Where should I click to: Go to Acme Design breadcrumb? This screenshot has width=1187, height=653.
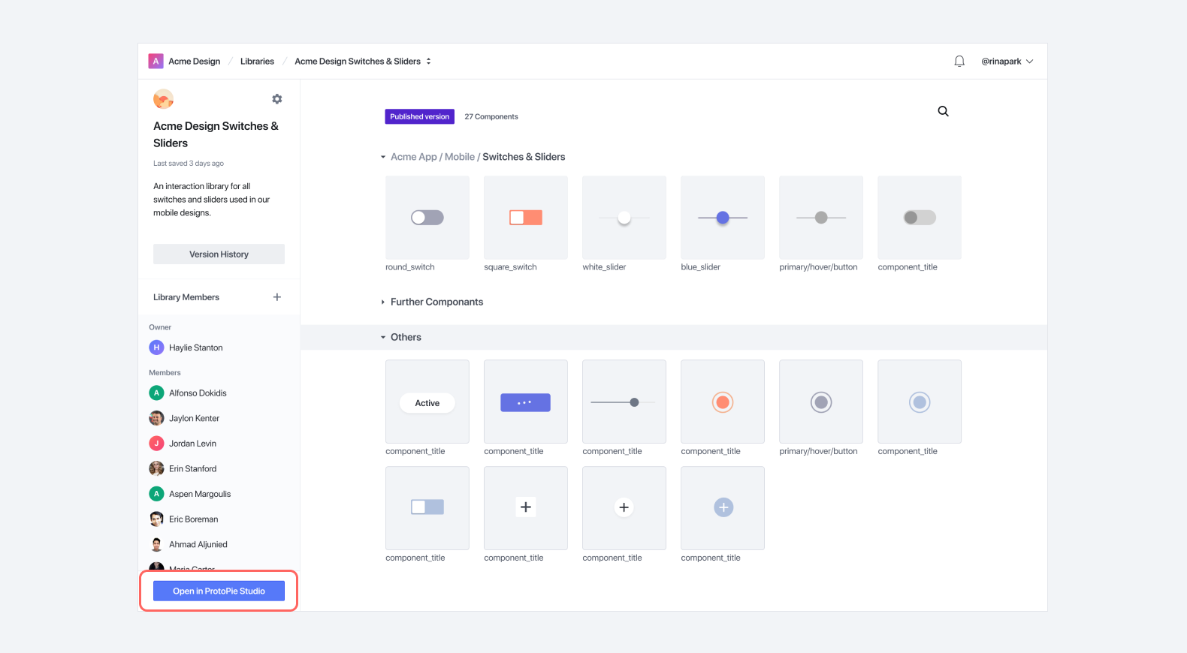[195, 62]
